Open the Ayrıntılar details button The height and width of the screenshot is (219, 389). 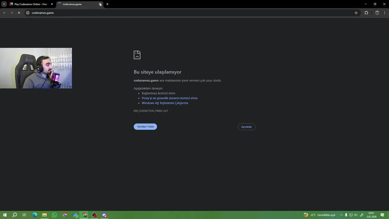point(246,127)
